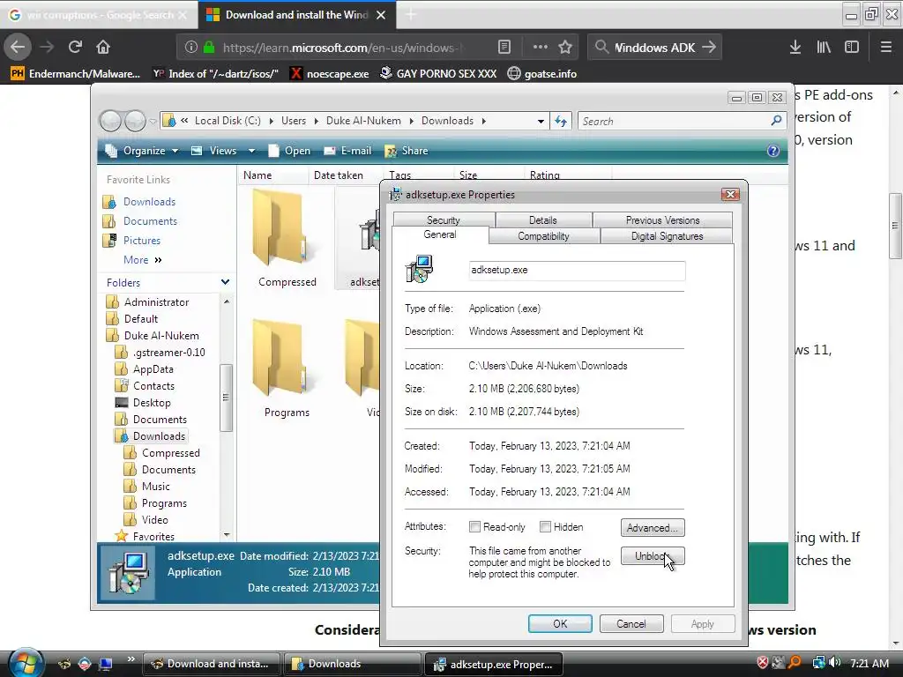Screen dimensions: 903x677
Task: Expand the Users breadcrumb arrow
Action: [317, 121]
